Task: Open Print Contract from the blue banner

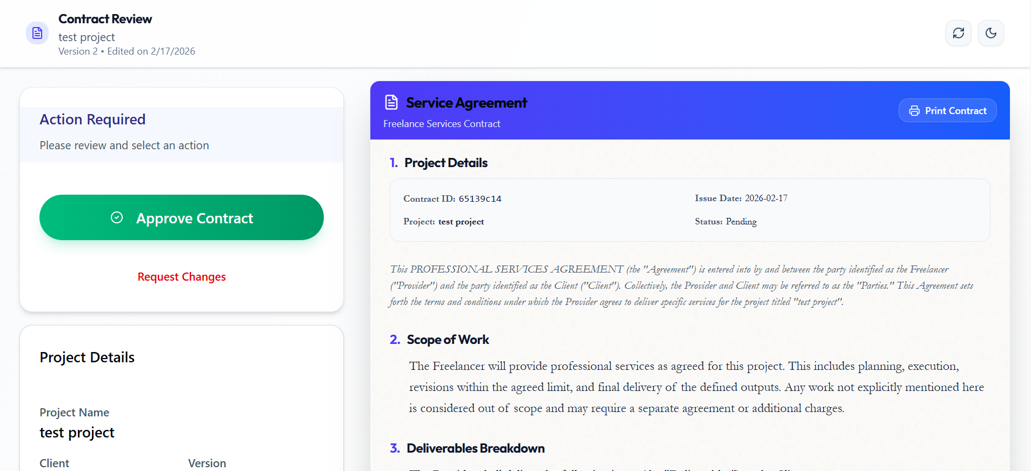Action: pos(947,110)
